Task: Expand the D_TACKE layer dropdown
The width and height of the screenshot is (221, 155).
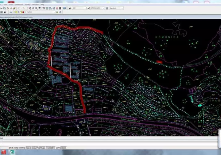Action: point(54,12)
